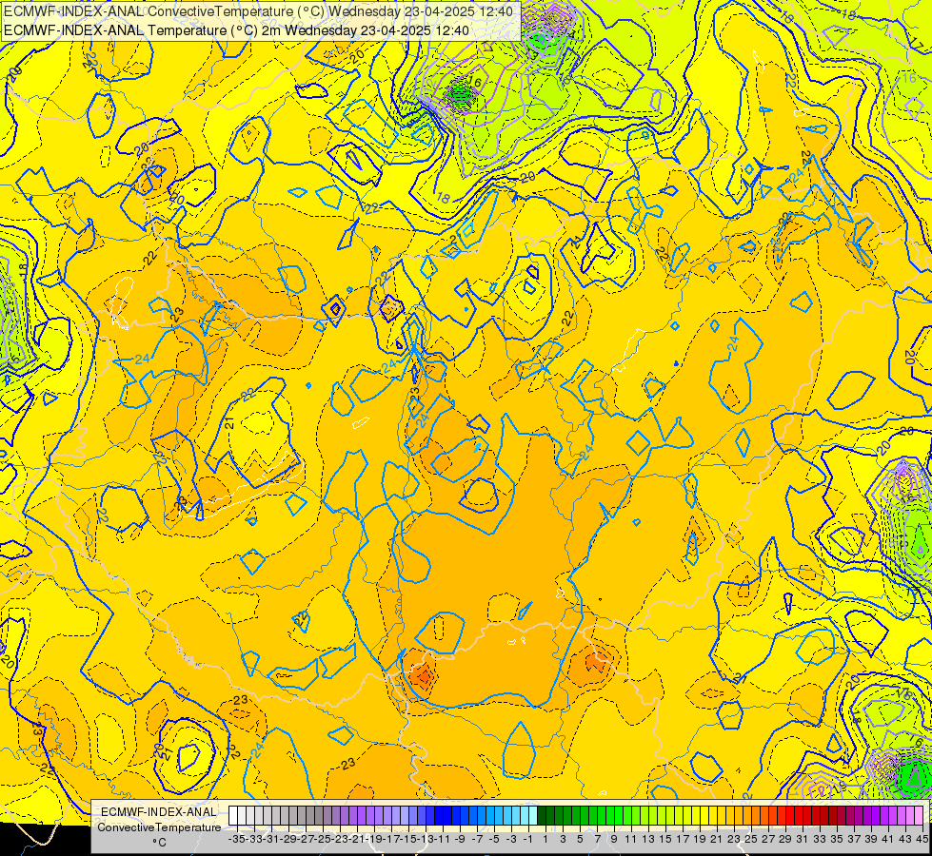Click the °C unit label in legend
Image resolution: width=932 pixels, height=856 pixels.
pos(159,843)
